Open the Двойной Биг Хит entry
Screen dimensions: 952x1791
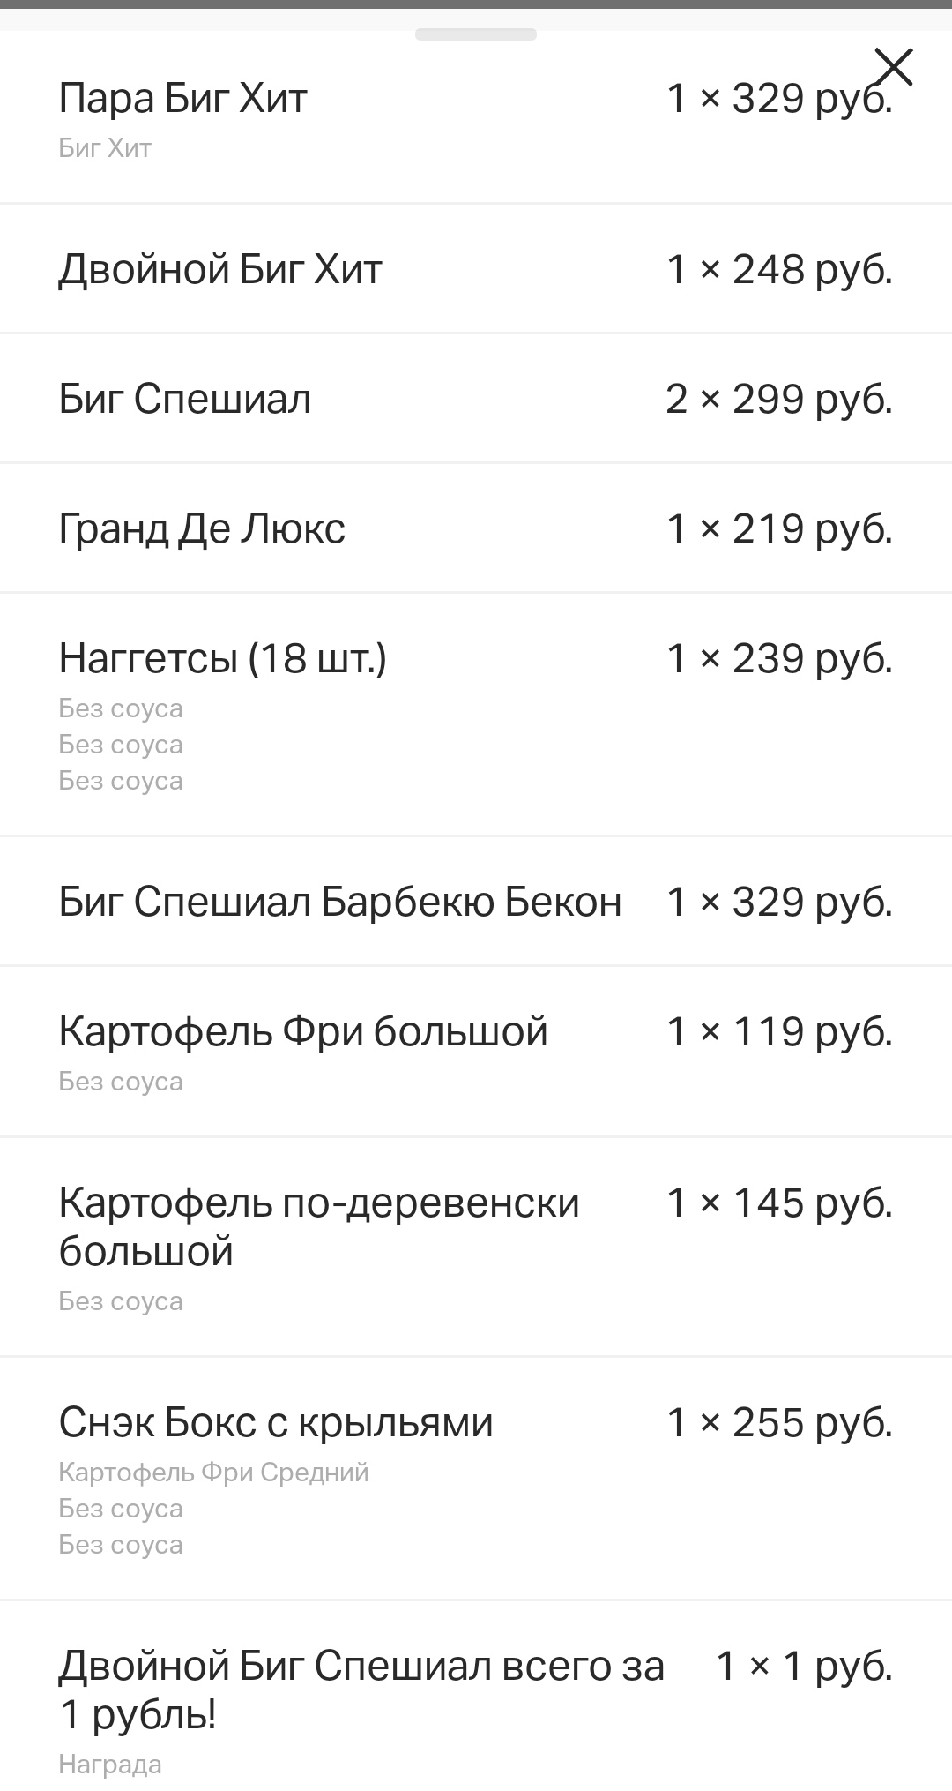click(220, 269)
